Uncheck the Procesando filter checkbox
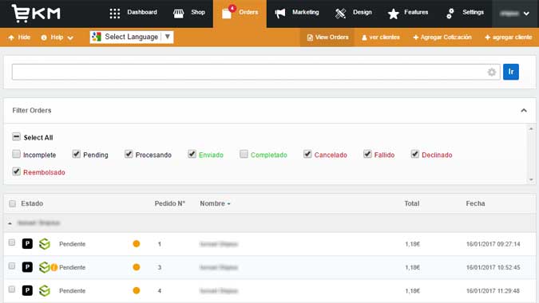Viewport: 539px width, 303px height. [129, 154]
